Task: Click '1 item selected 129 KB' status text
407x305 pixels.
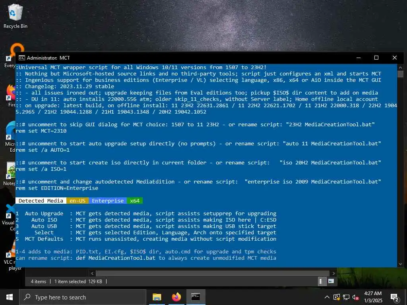Action: (x=78, y=282)
